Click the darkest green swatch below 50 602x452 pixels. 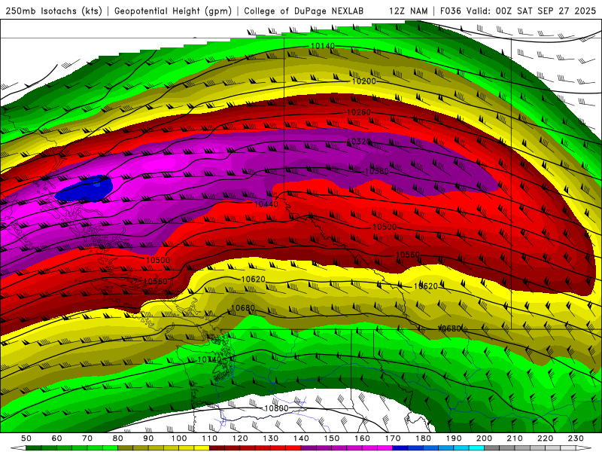[34, 448]
